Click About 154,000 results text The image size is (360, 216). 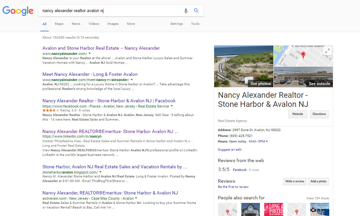click(x=71, y=37)
